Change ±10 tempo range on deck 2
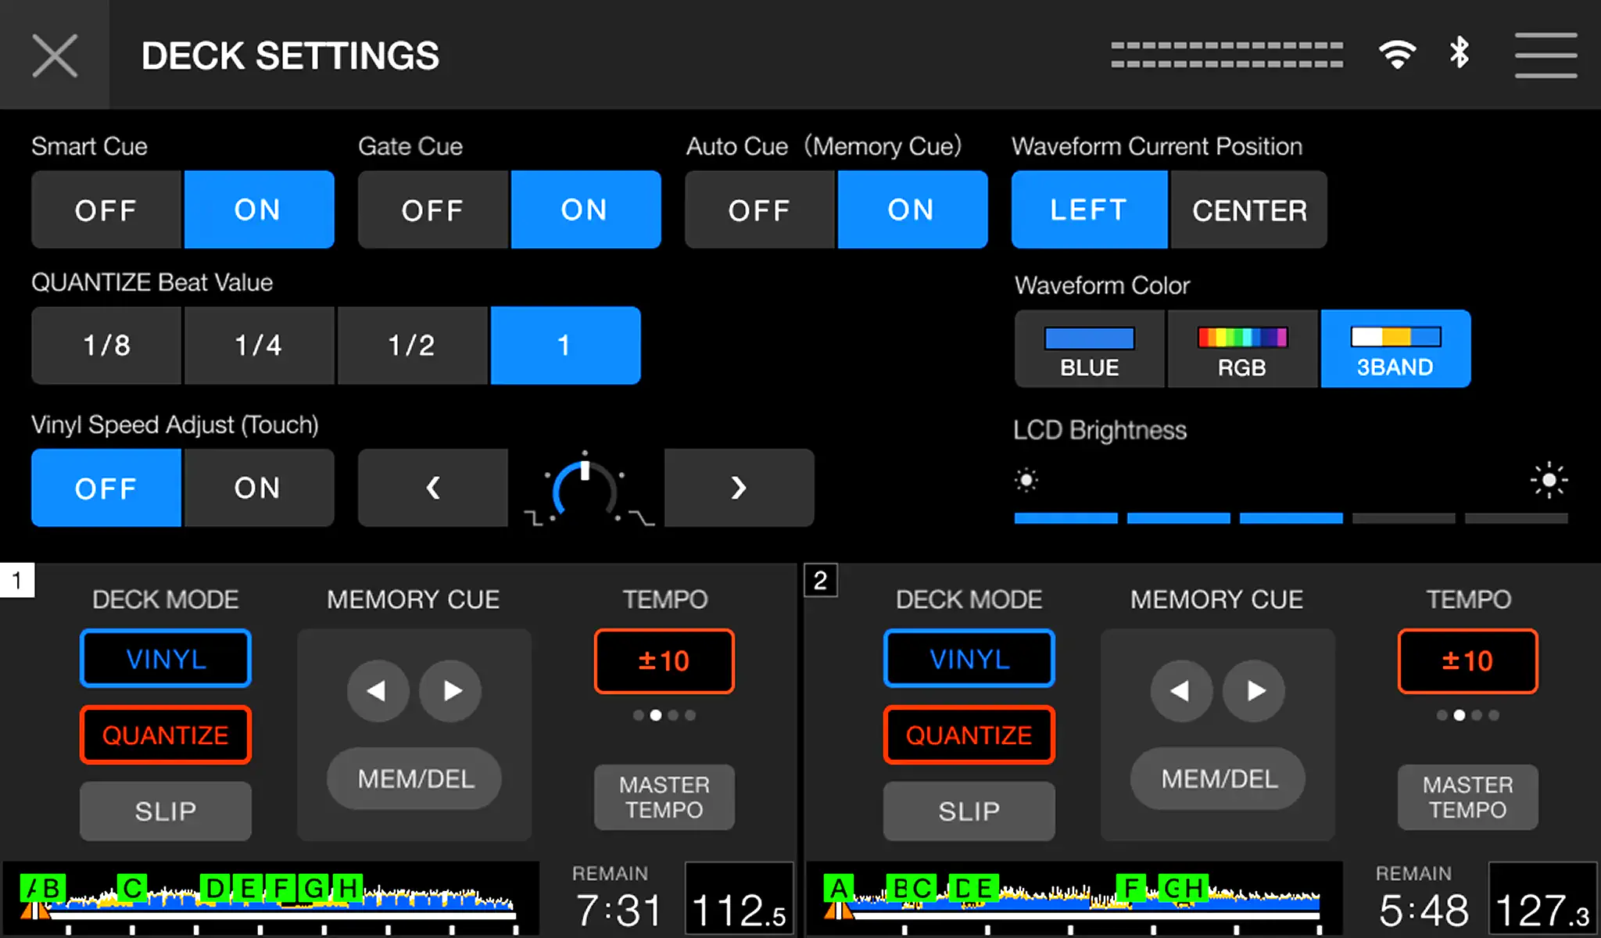The height and width of the screenshot is (938, 1601). click(x=1468, y=661)
